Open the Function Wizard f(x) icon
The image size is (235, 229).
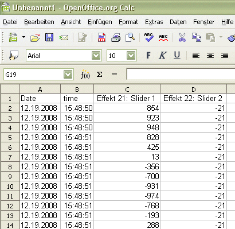pyautogui.click(x=85, y=75)
